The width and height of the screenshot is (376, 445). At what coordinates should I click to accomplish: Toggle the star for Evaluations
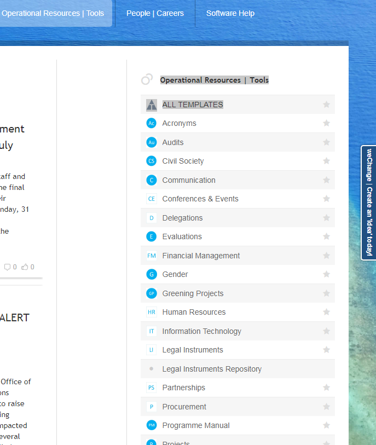326,236
